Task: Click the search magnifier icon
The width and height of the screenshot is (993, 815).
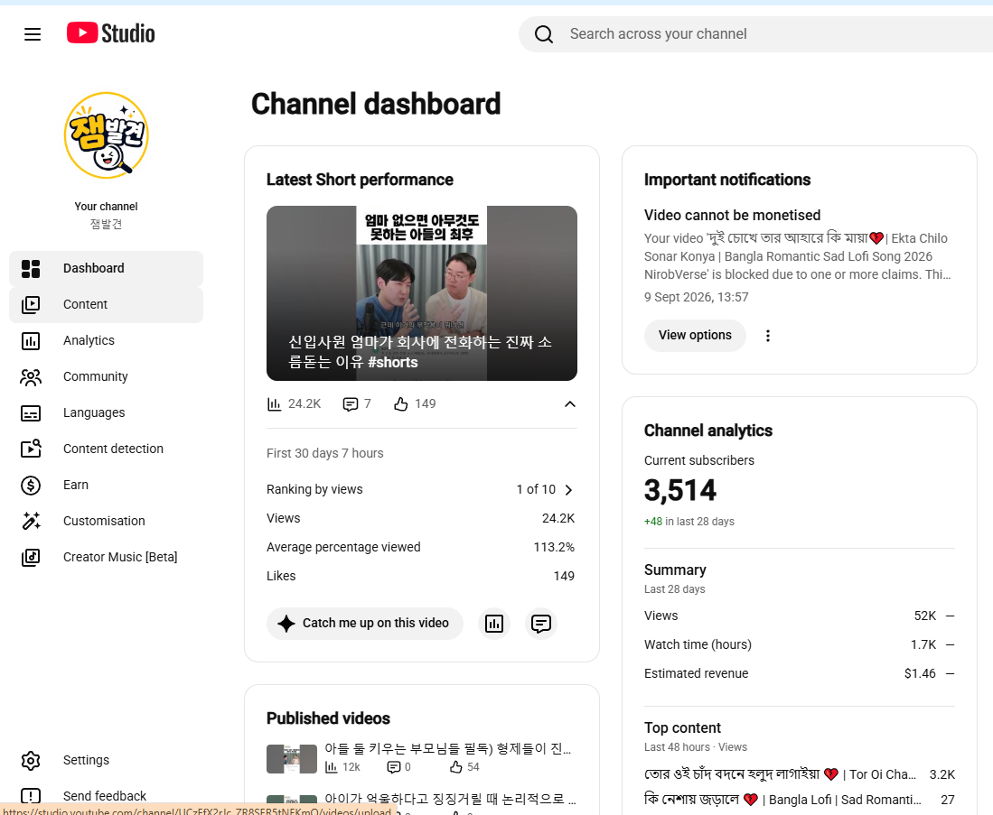Action: [x=544, y=34]
